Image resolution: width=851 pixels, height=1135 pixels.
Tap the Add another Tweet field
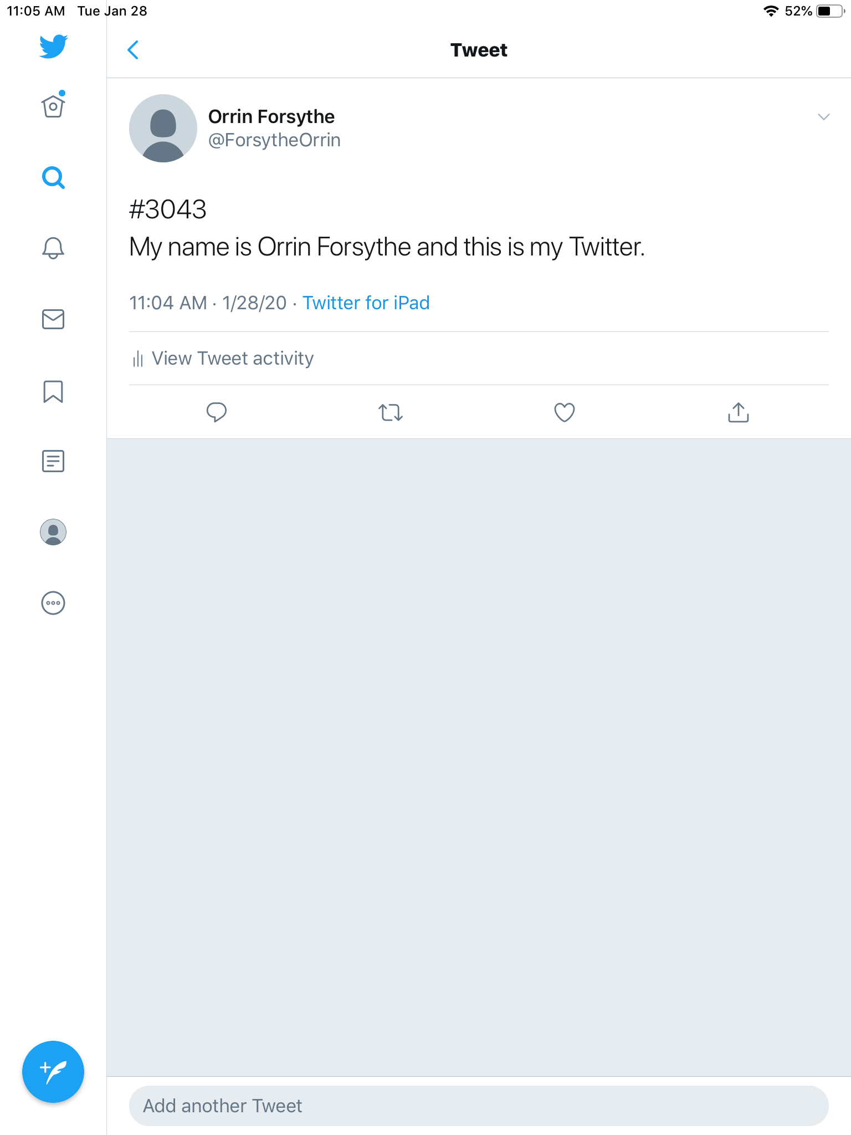479,1106
